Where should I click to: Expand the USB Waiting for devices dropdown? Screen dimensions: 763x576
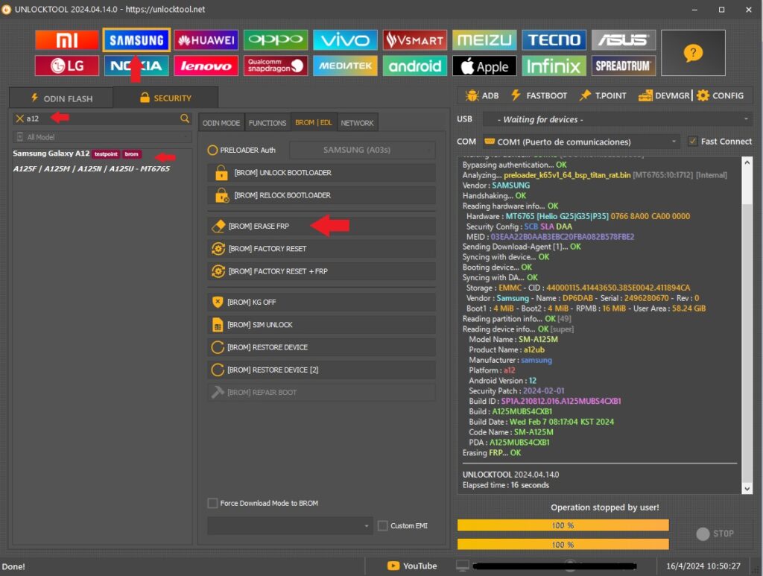pos(616,119)
